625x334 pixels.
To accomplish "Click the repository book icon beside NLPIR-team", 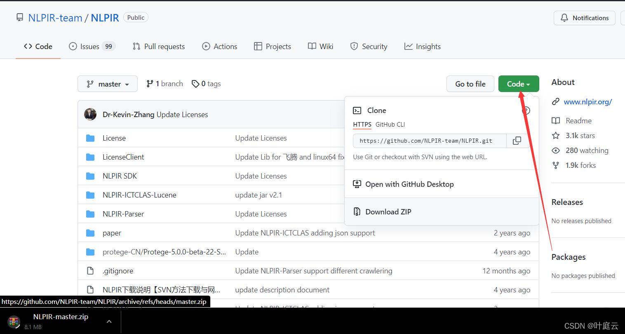I will click(20, 18).
